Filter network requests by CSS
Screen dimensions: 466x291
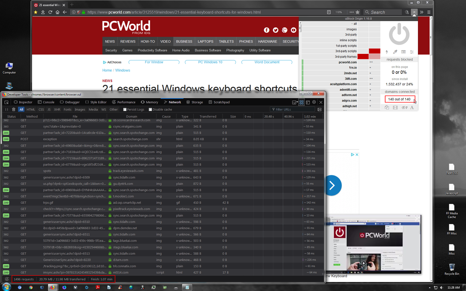[x=41, y=109]
